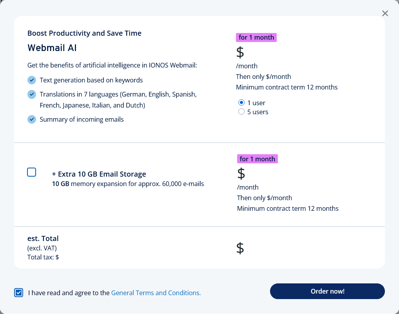The image size is (399, 314).
Task: Click the 'Total tax: $' line
Action: 43,257
